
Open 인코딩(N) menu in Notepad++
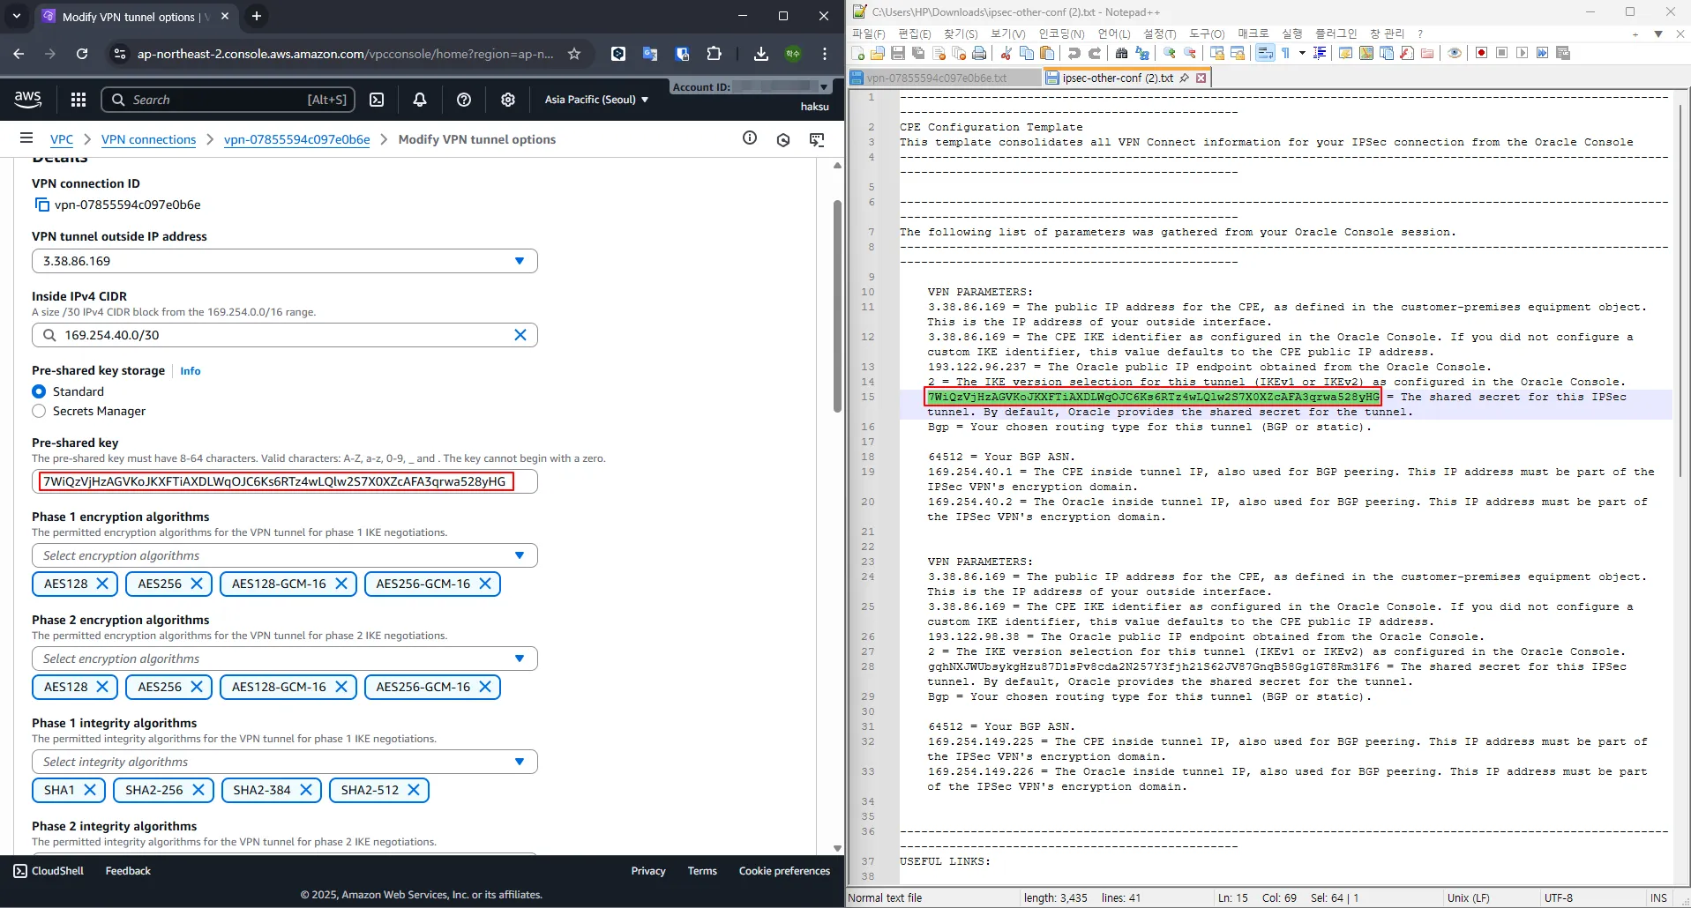point(1061,33)
